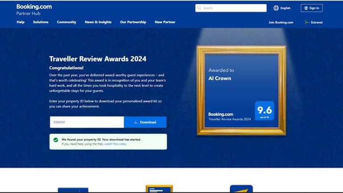Follow the 'watch this video' link
The image size is (343, 193).
point(115,144)
